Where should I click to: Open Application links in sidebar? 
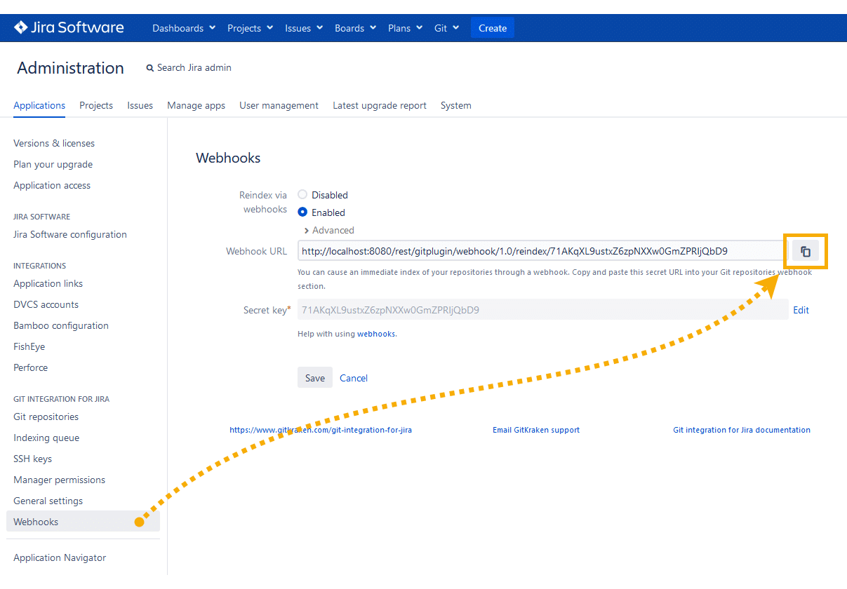click(48, 283)
